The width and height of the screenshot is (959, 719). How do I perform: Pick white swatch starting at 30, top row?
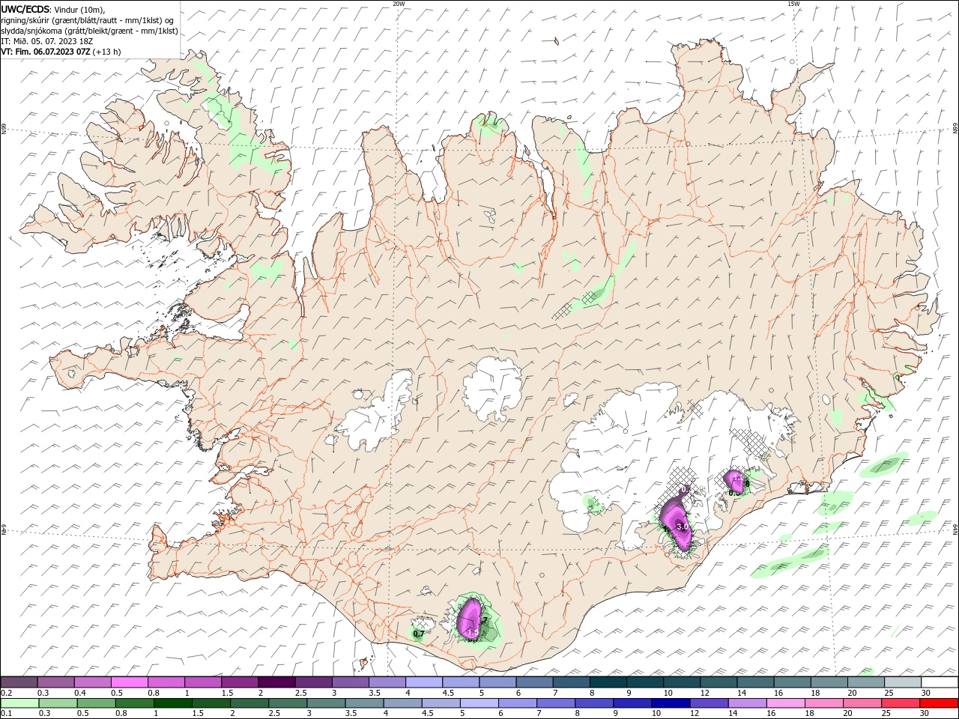[x=940, y=682]
